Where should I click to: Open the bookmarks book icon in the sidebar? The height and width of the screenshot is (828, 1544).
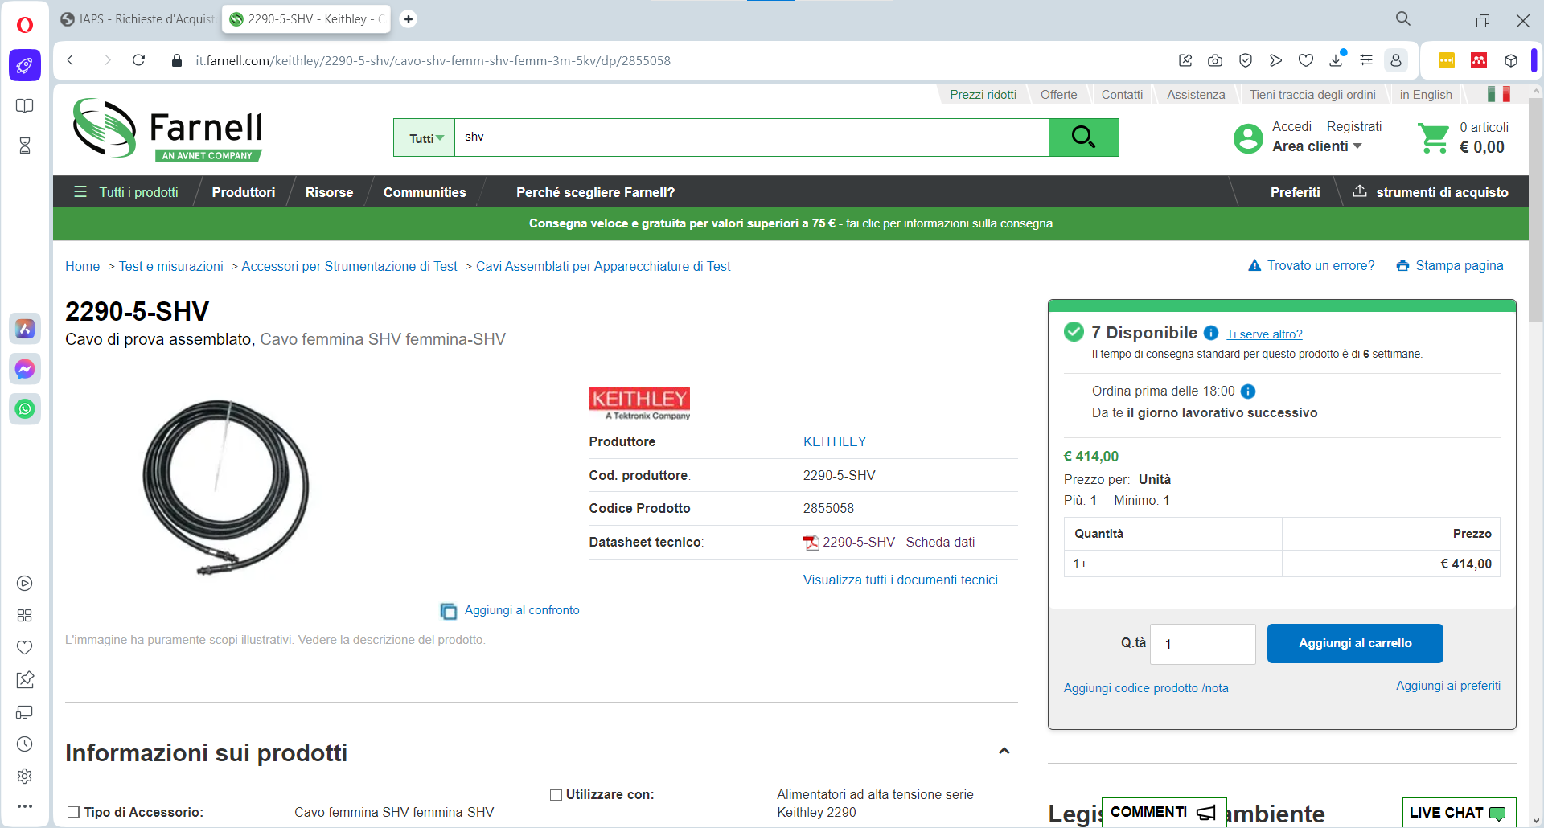pos(25,106)
